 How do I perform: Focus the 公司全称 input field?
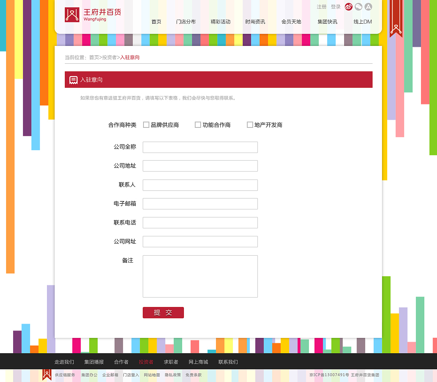200,147
